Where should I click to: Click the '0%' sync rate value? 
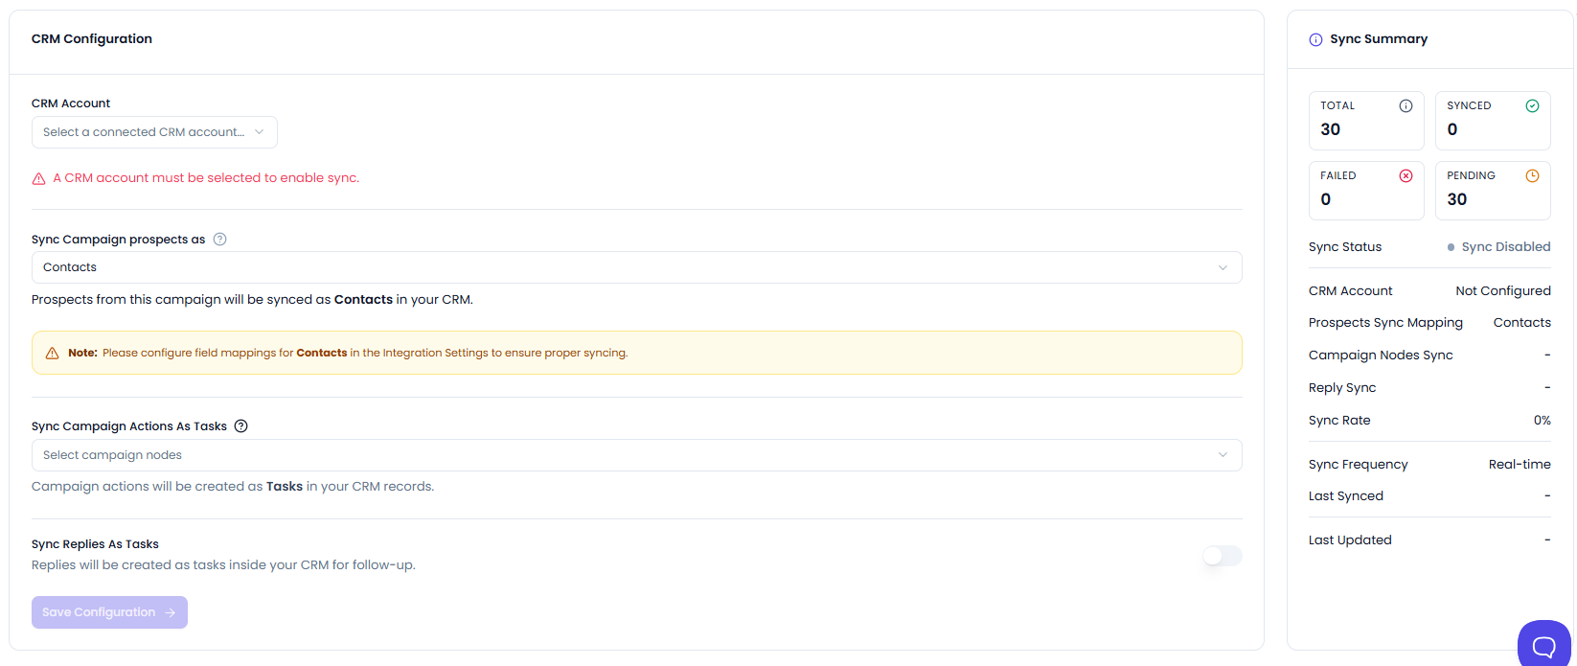tap(1542, 421)
